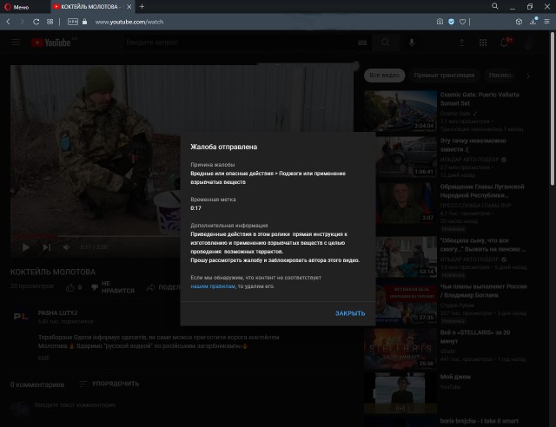Screen dimensions: 556x427
Task: Close the complaint sent dialog with ЗАКРЫТЬ
Action: pos(349,313)
